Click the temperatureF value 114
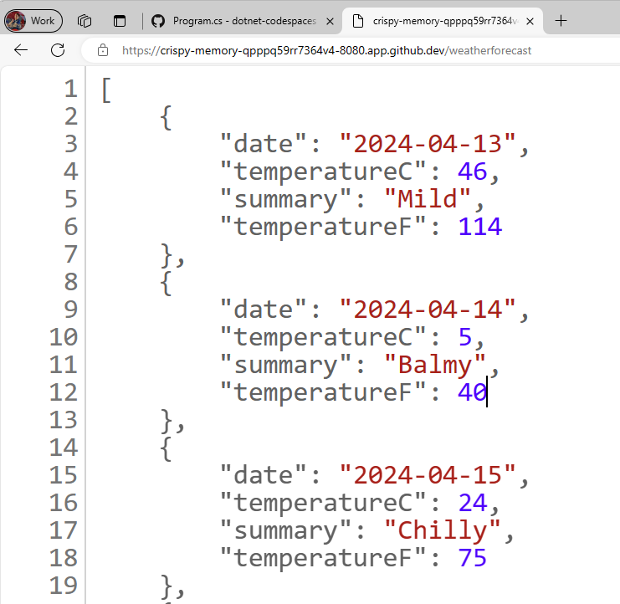Screen dimensions: 620x604 click(x=479, y=226)
